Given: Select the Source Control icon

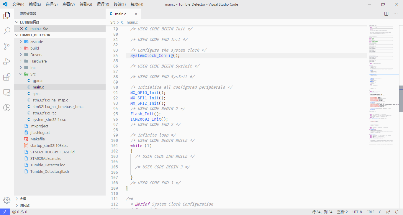Looking at the screenshot, I should coord(6,46).
